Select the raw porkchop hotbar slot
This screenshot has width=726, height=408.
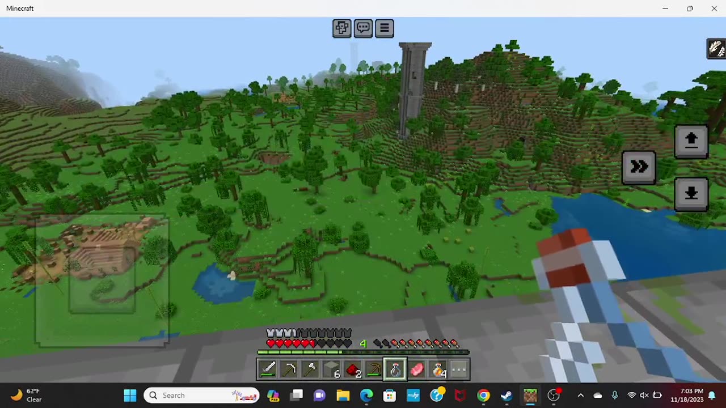point(416,370)
